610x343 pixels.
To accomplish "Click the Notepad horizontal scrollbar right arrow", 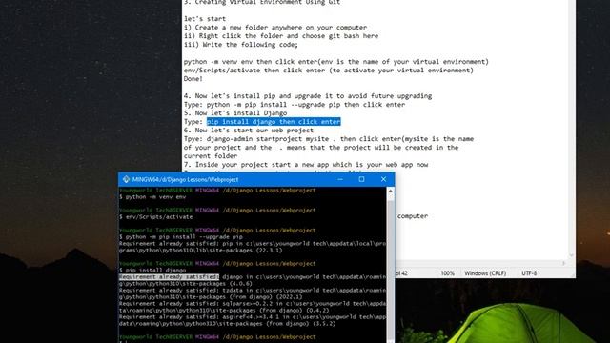I will pos(563,263).
